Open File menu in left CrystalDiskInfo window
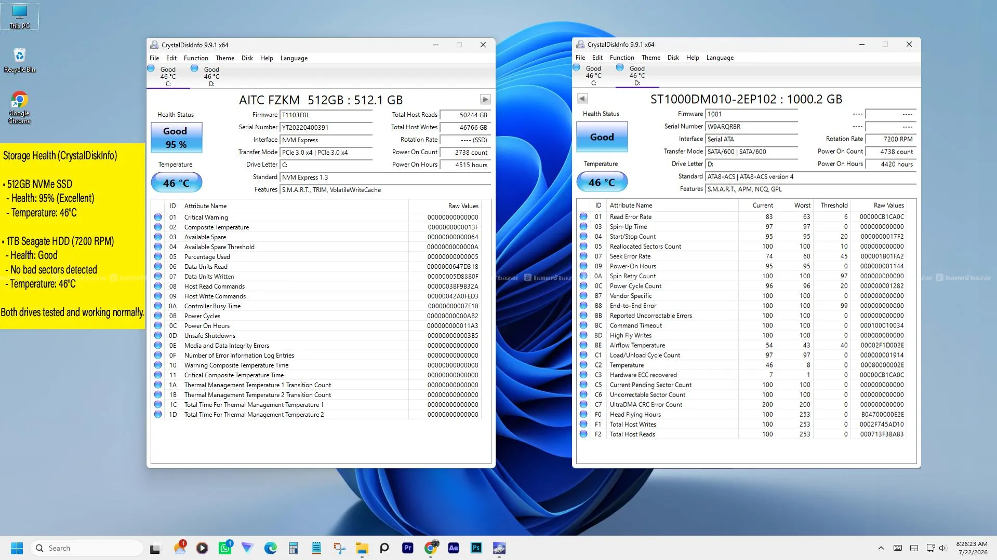 coord(154,58)
